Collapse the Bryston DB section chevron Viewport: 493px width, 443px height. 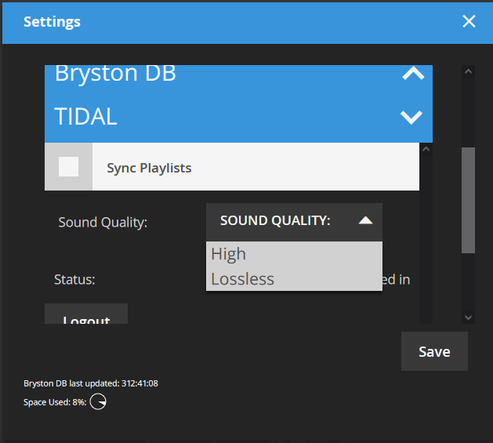coord(413,73)
